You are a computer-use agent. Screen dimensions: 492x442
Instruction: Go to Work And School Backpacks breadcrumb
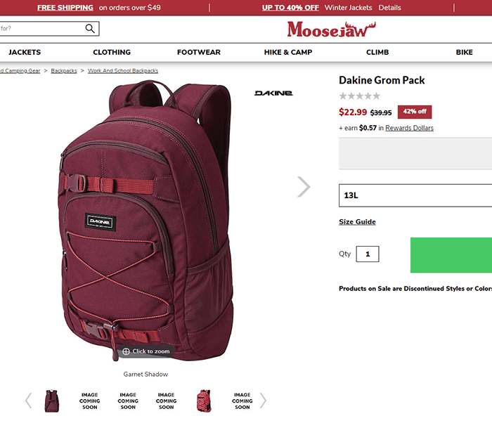click(123, 70)
